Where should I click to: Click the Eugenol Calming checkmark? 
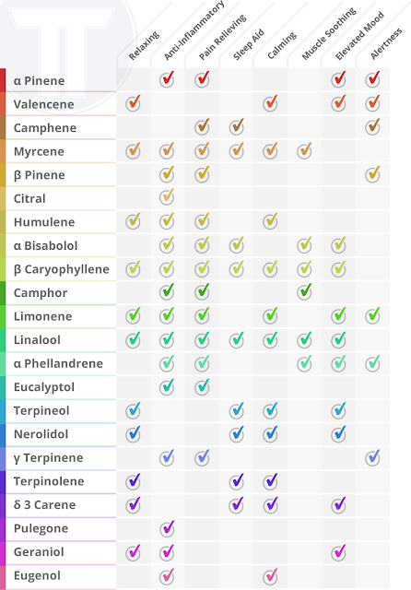coord(270,576)
